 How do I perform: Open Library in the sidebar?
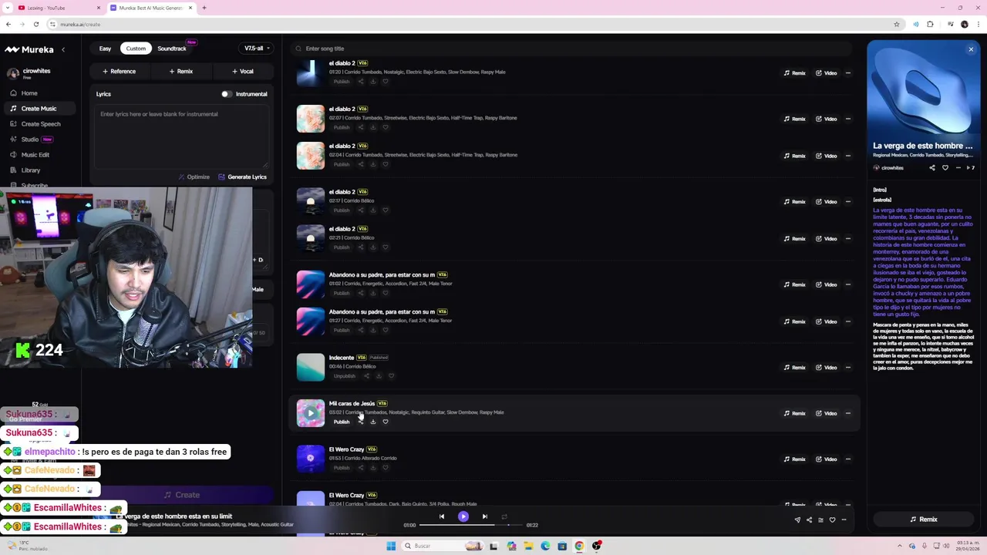click(x=30, y=170)
